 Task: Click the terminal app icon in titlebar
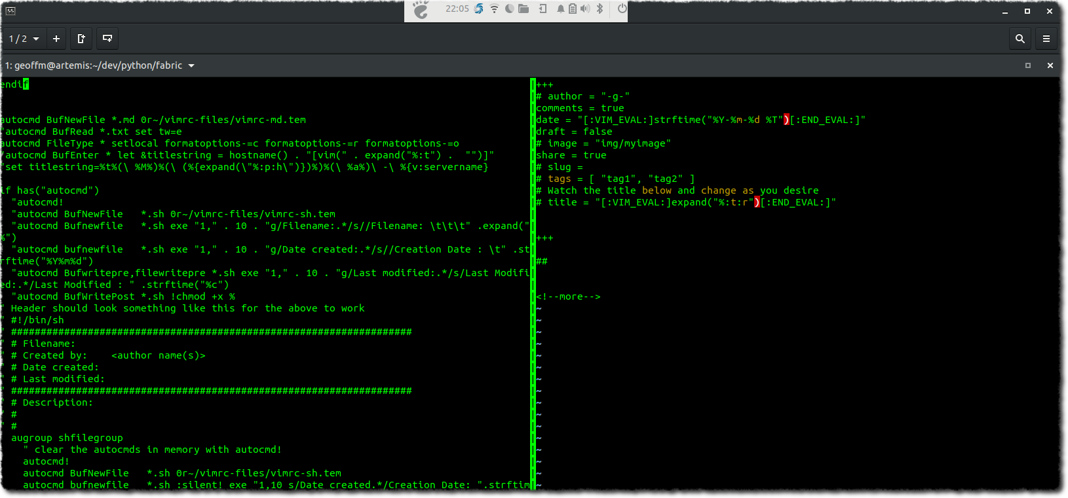click(10, 10)
